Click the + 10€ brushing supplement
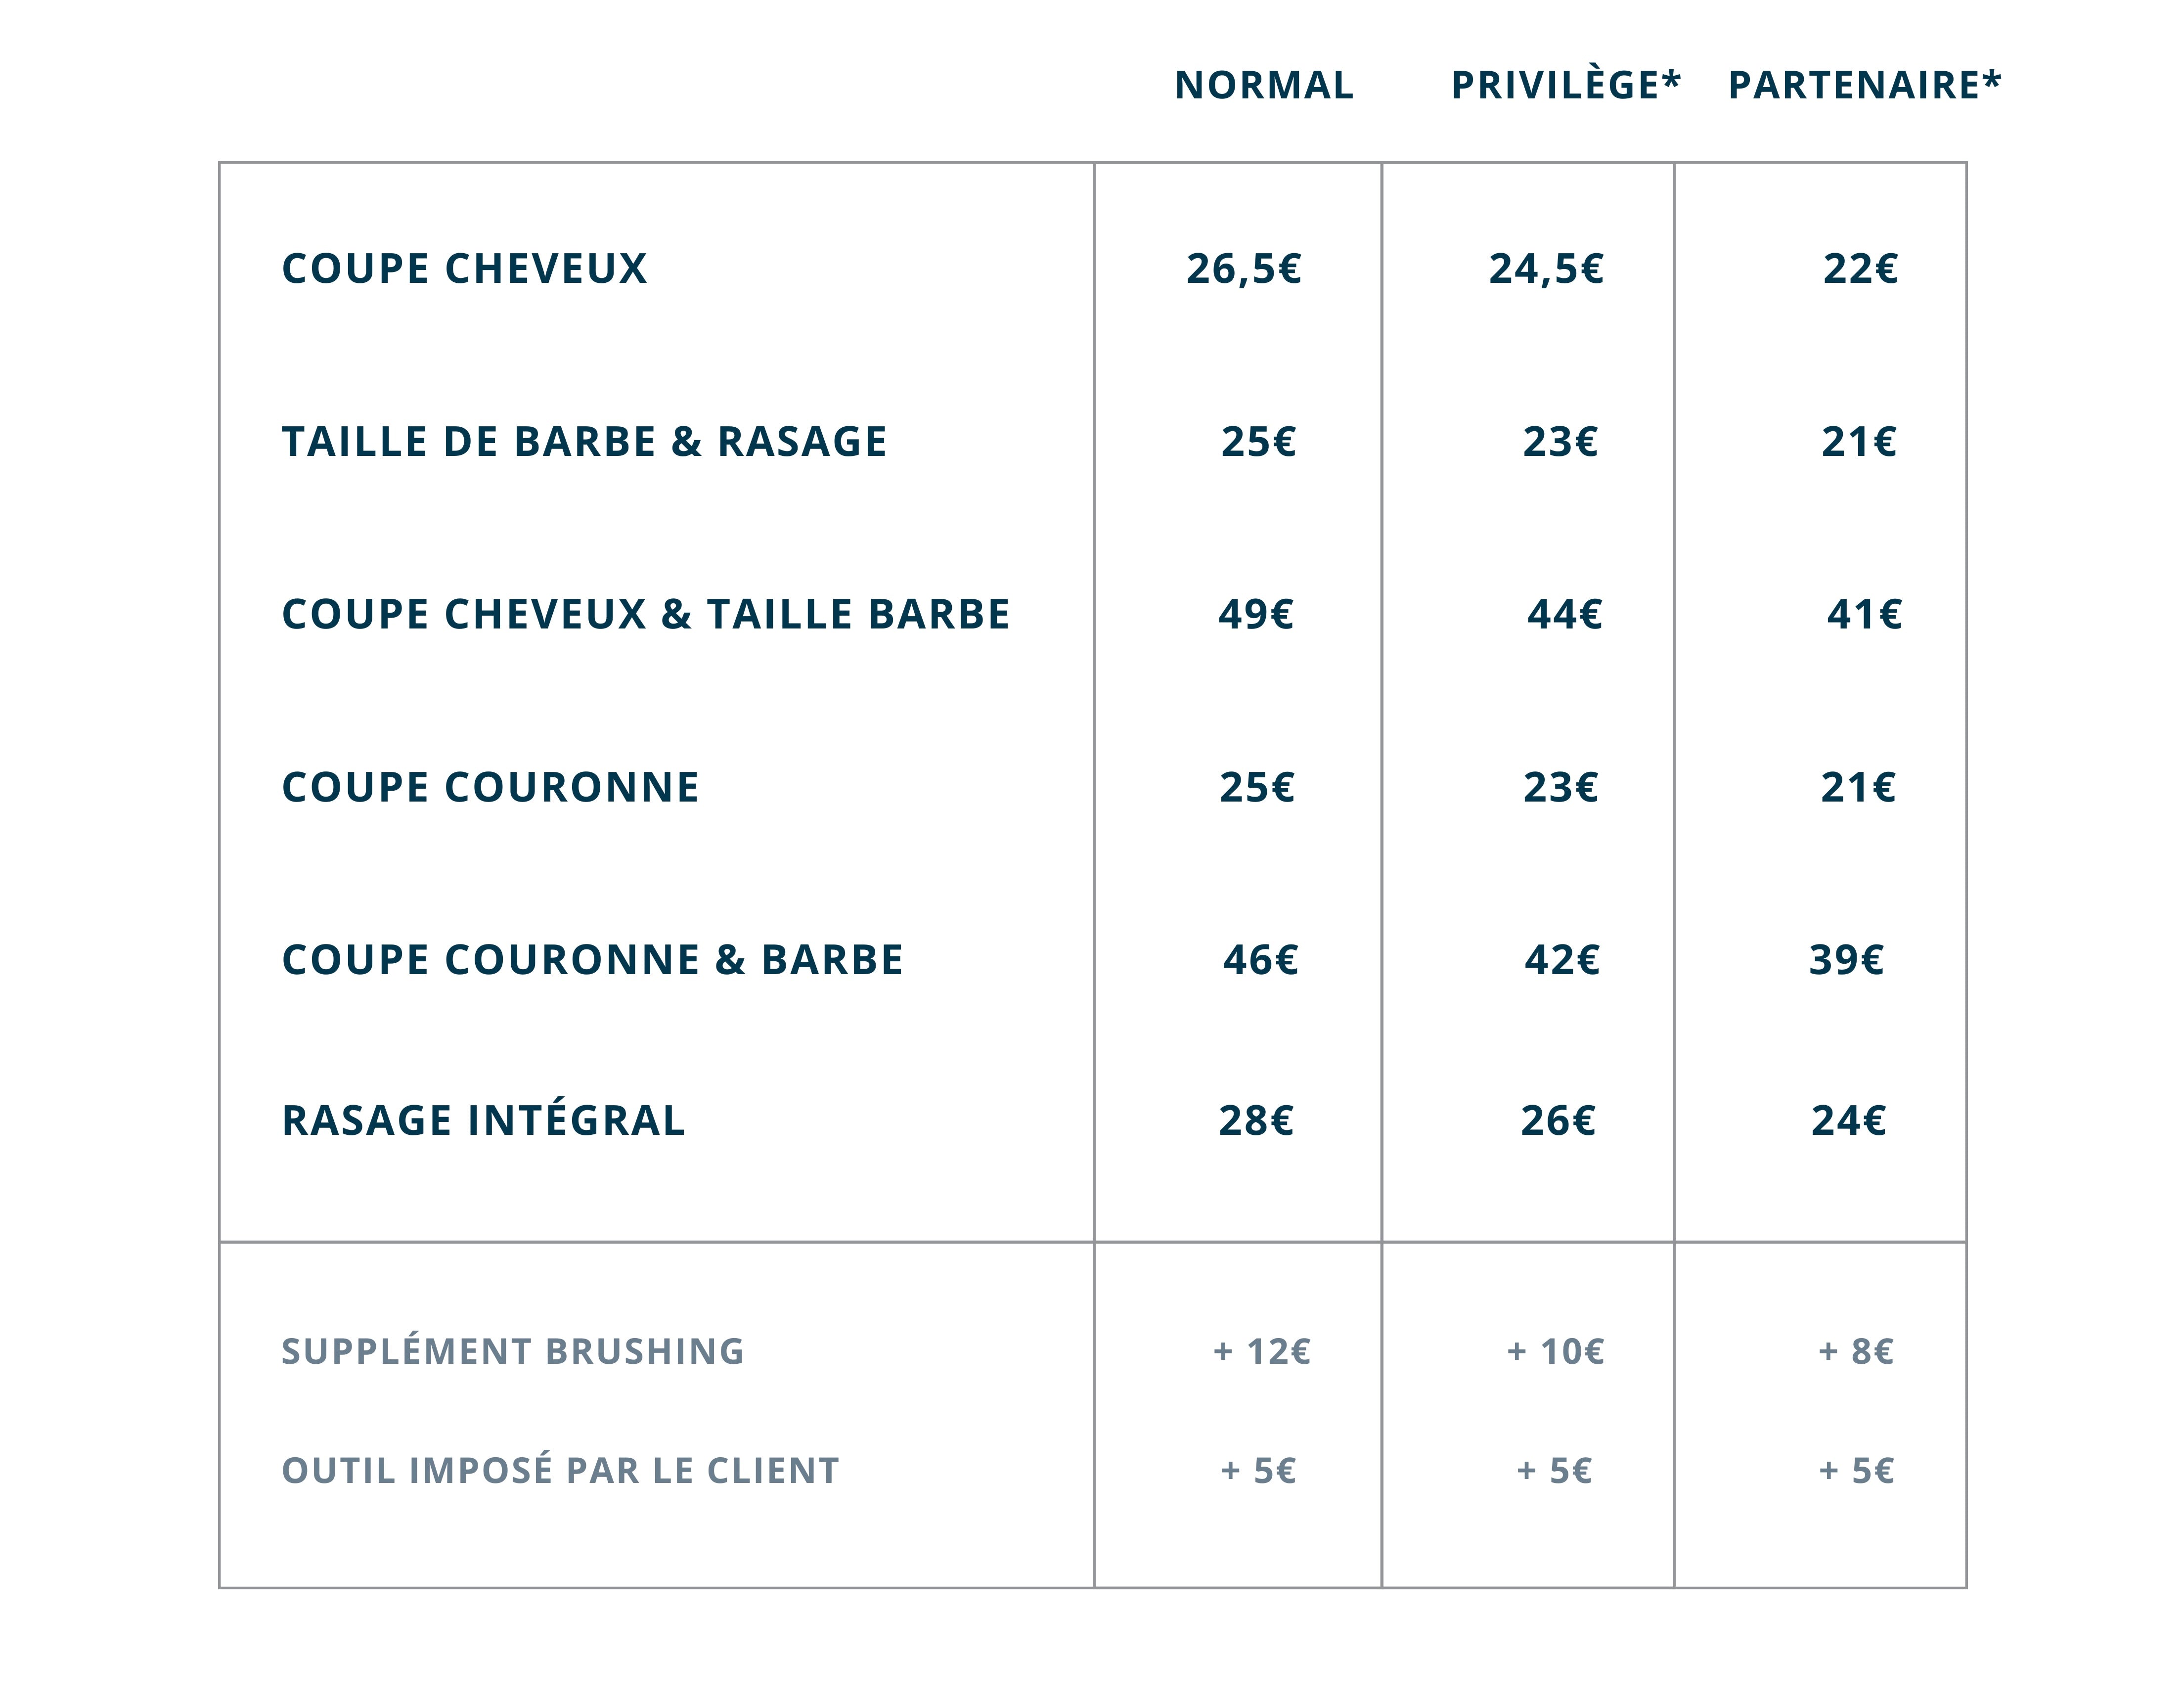Viewport: 2184px width, 1703px height. click(x=1555, y=1351)
